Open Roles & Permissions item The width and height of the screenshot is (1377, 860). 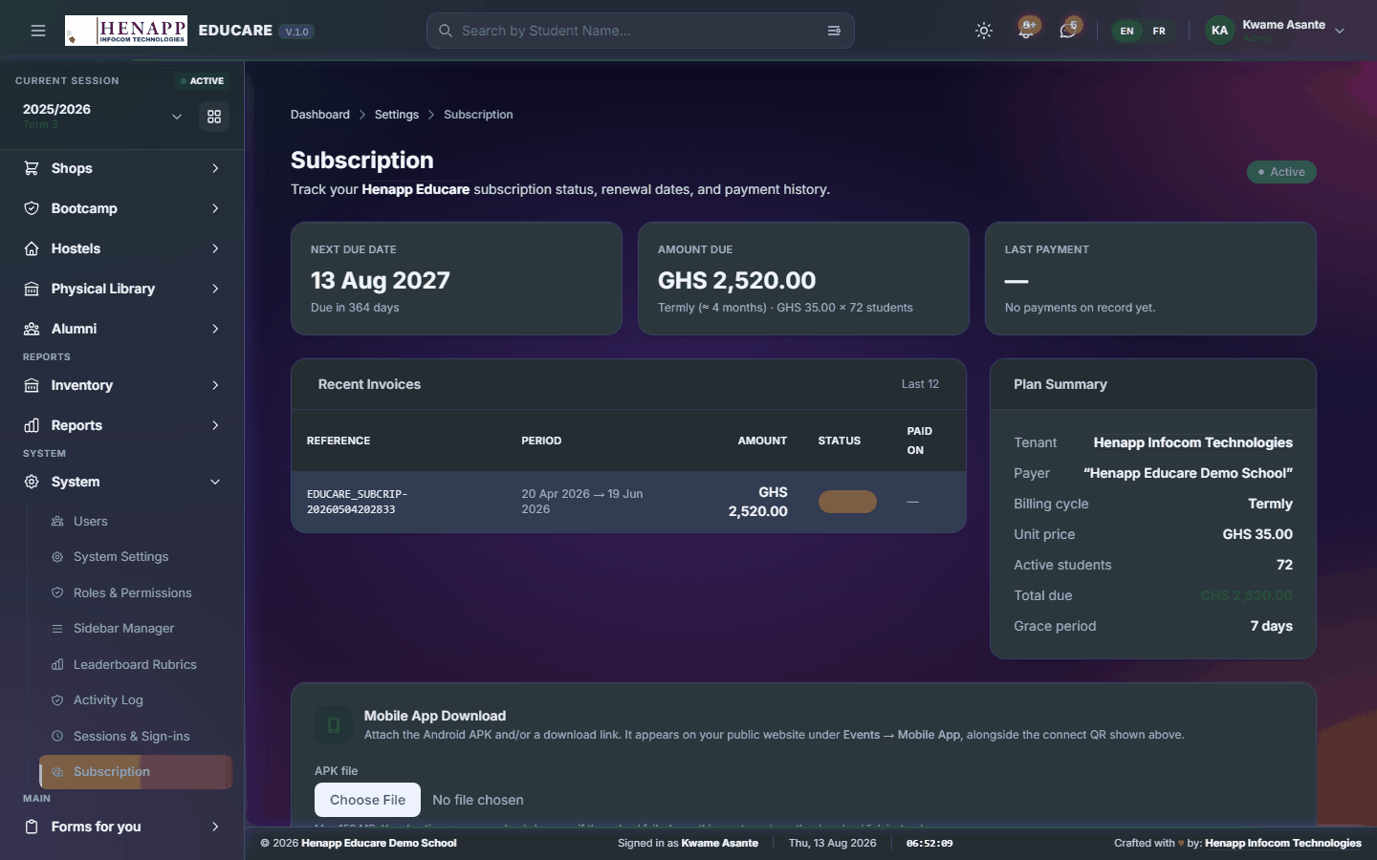point(135,592)
